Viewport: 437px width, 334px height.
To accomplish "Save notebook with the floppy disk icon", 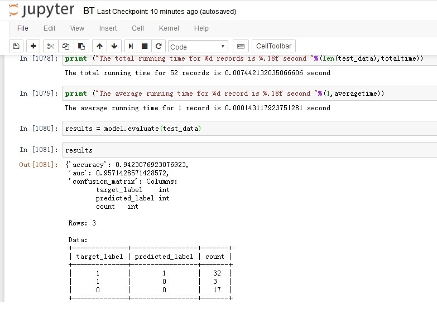I will click(x=16, y=46).
